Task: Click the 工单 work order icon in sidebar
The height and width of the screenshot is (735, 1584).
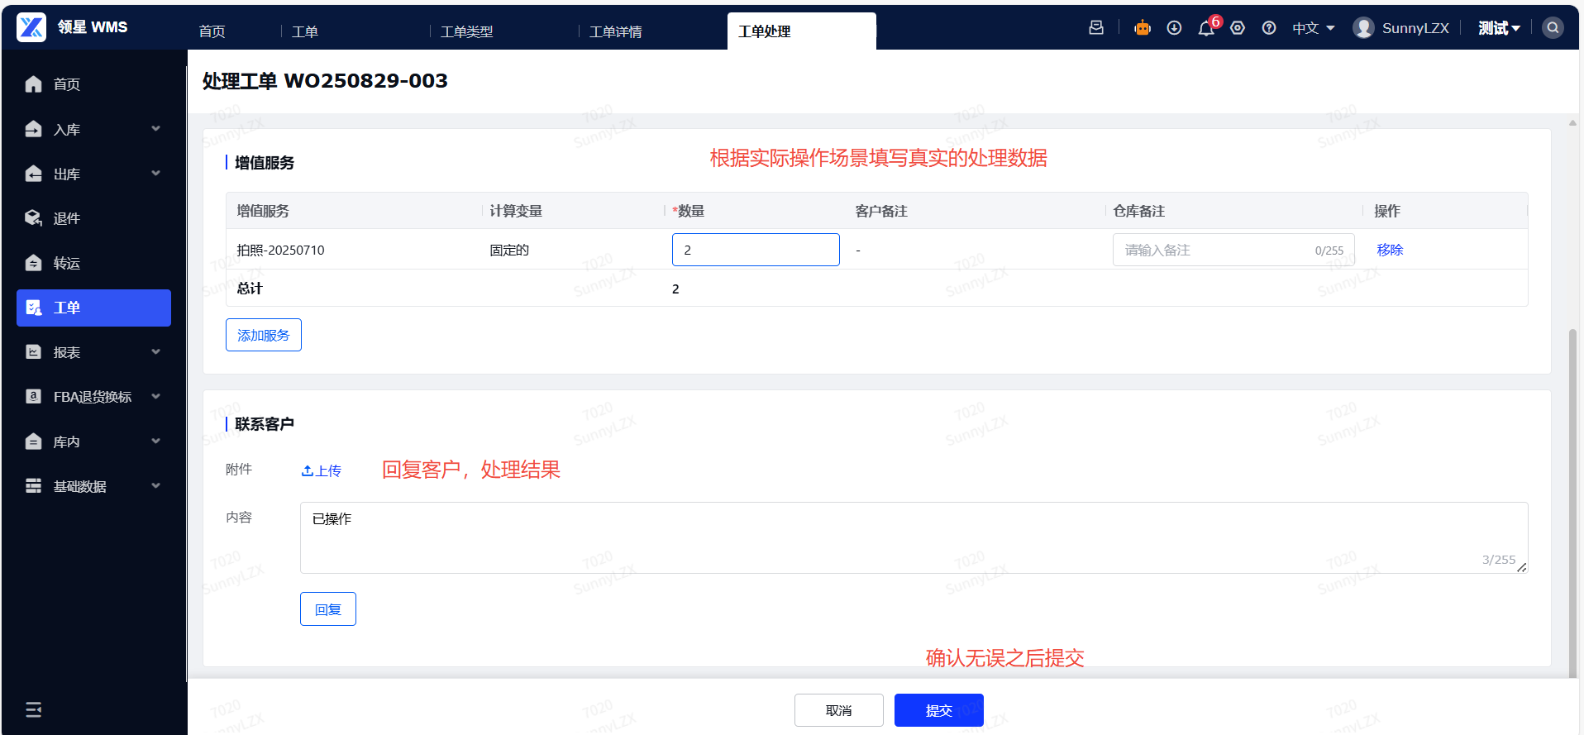Action: coord(33,308)
